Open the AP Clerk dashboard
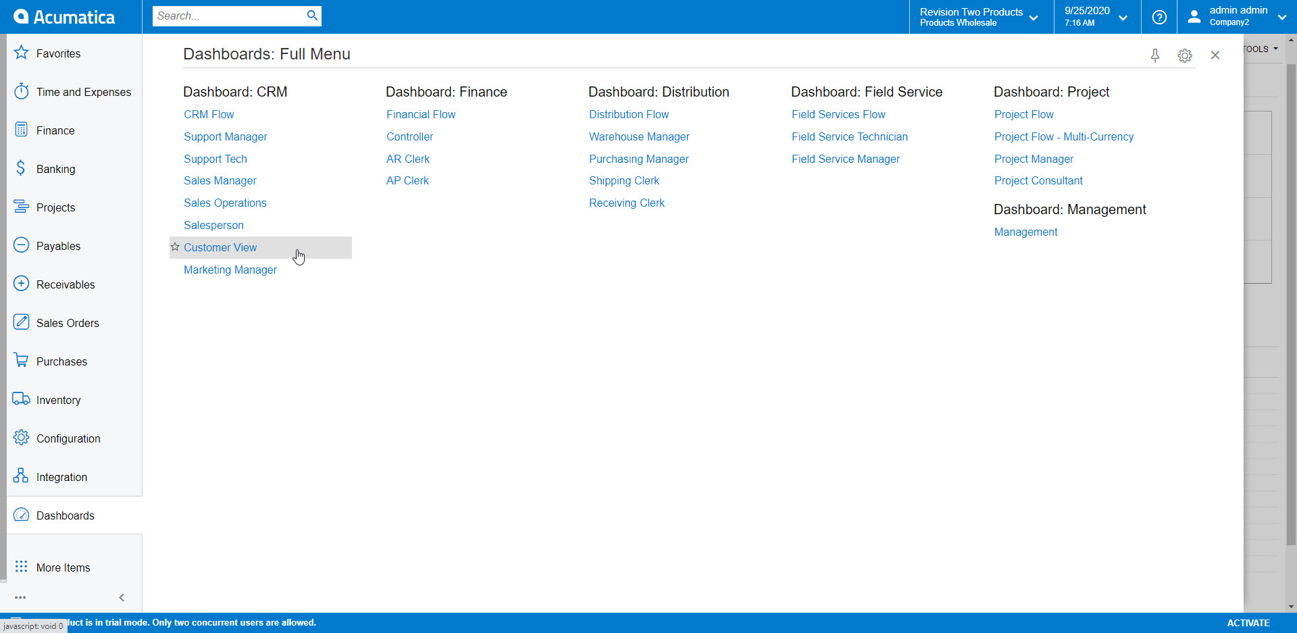This screenshot has height=633, width=1297. [407, 180]
